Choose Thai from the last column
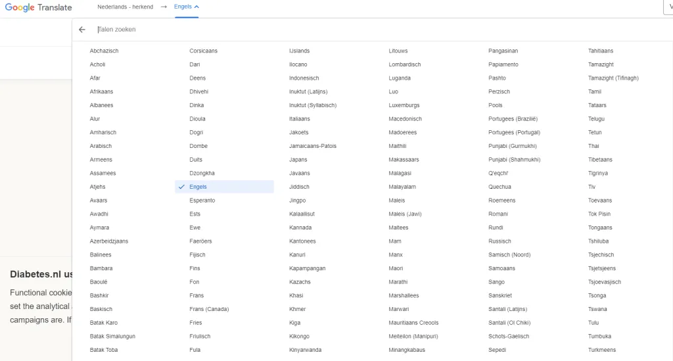This screenshot has height=361, width=673. (x=593, y=146)
